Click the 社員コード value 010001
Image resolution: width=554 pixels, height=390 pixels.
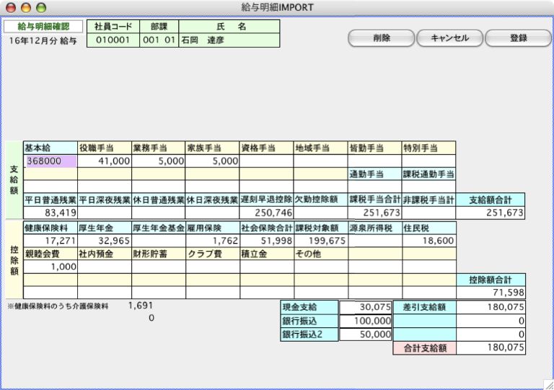[112, 40]
